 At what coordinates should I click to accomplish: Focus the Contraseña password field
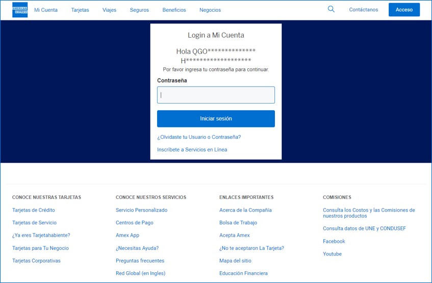click(216, 95)
